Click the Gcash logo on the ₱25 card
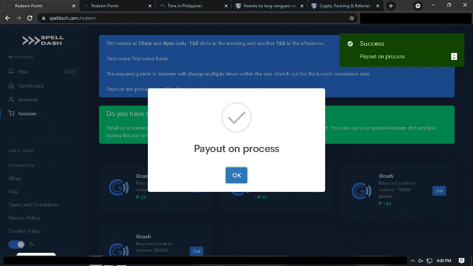 [x=119, y=187]
